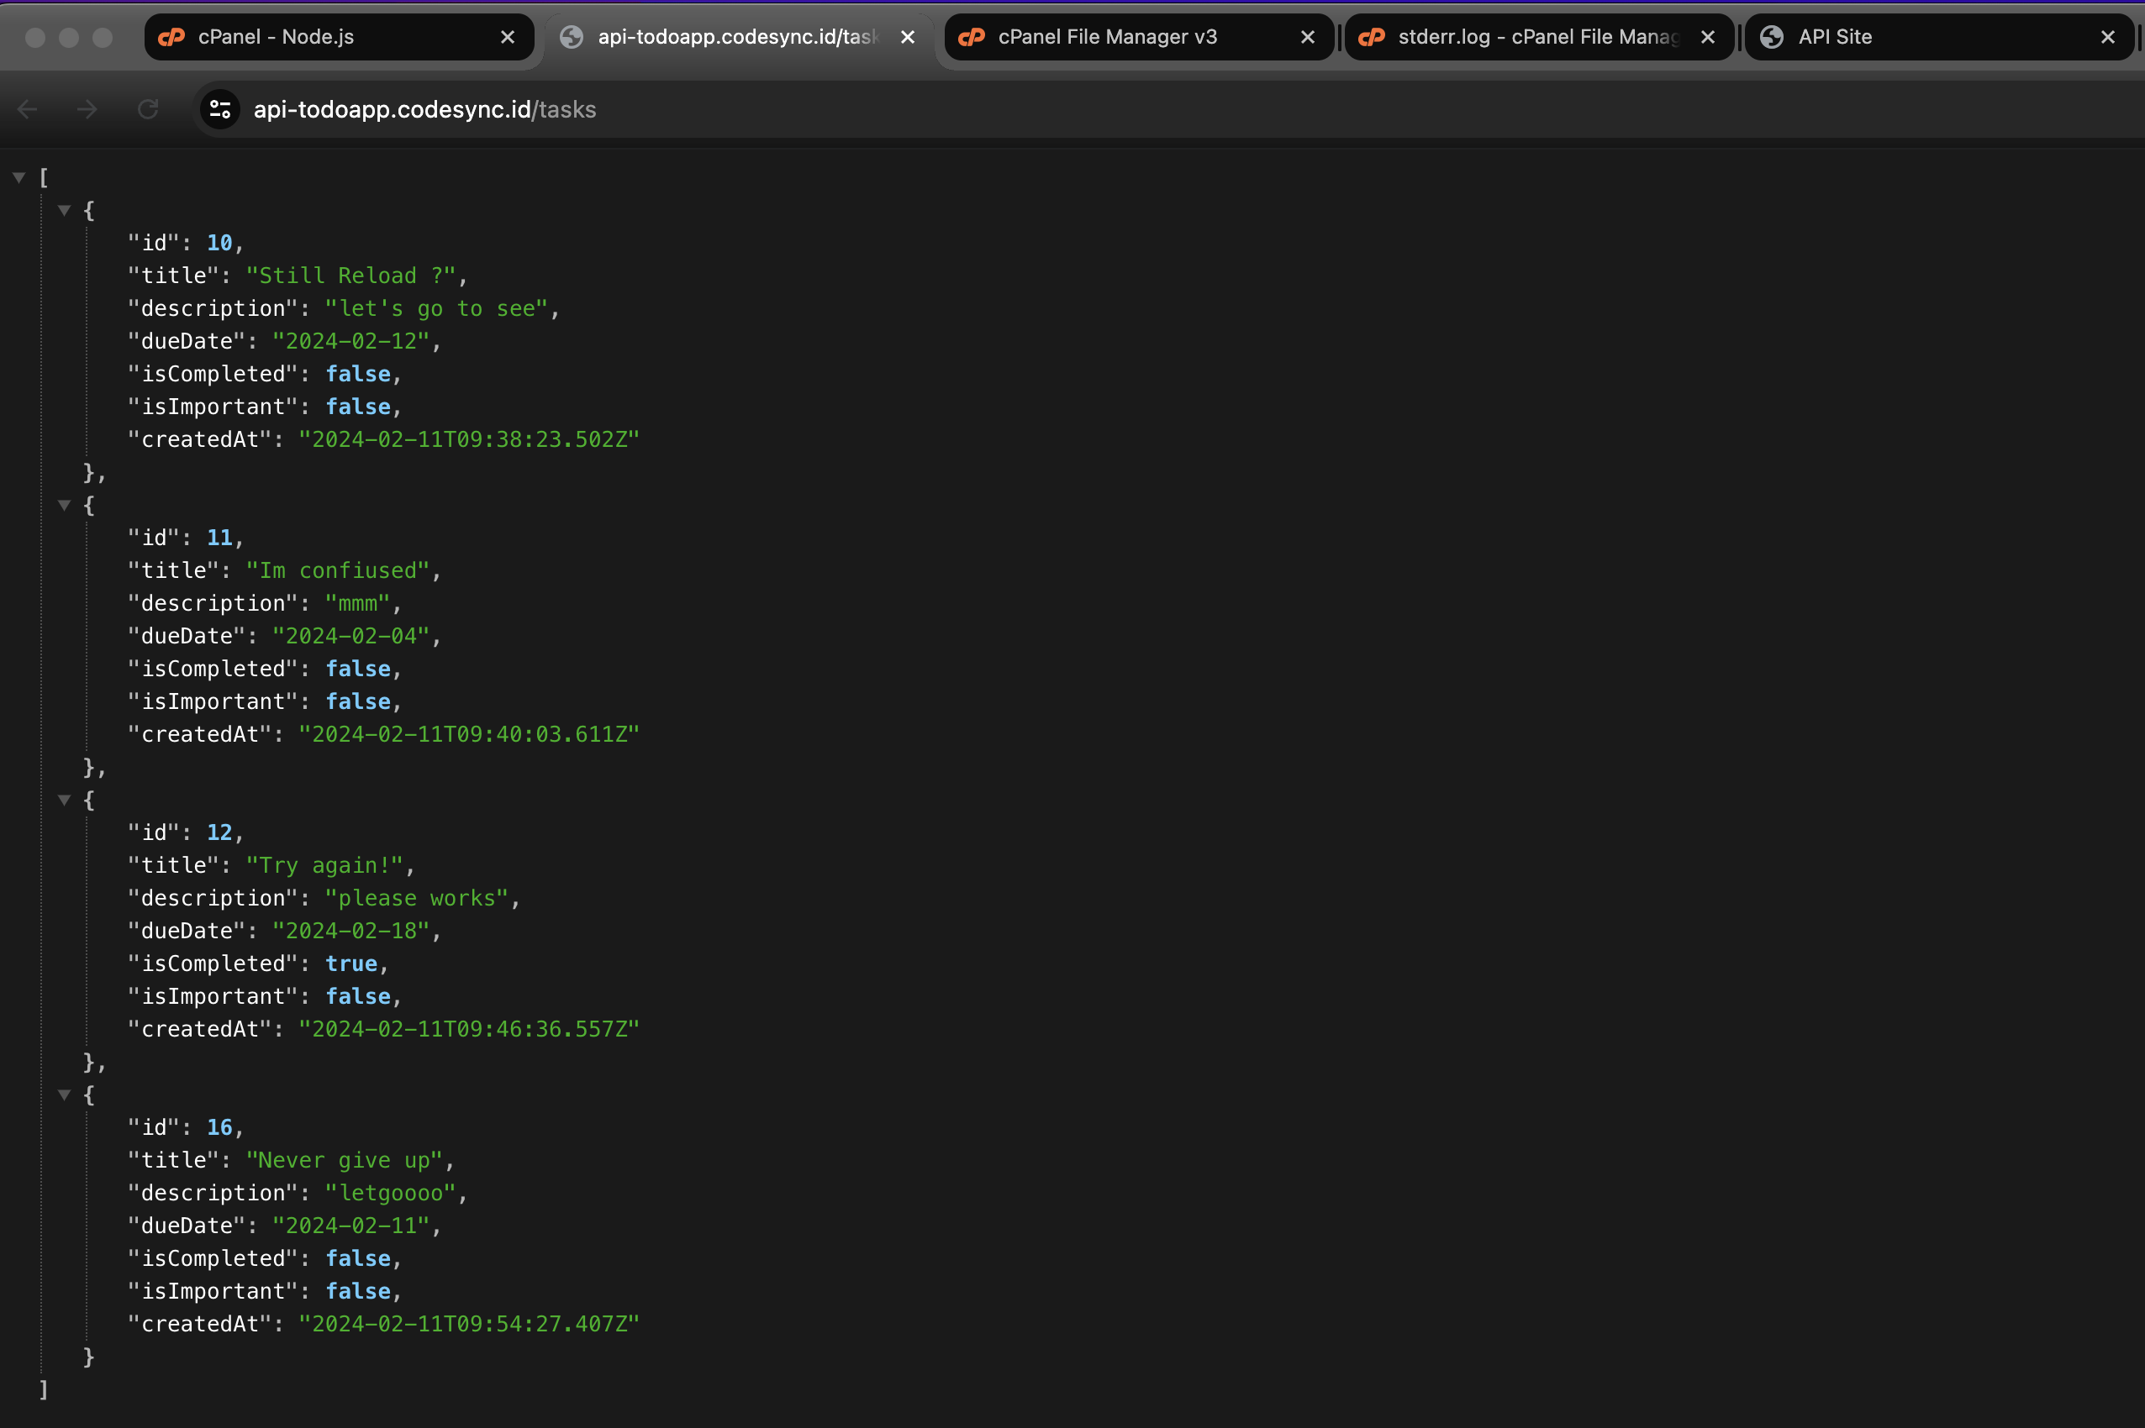
Task: Close the API Site tab
Action: pyautogui.click(x=2108, y=37)
